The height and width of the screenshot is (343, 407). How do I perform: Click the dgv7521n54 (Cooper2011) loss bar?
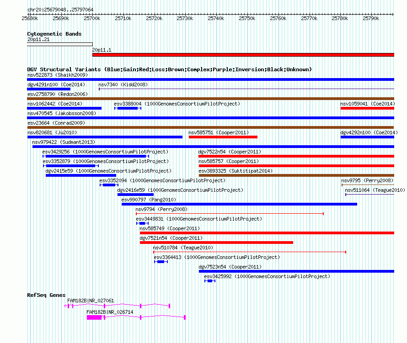tap(216, 243)
